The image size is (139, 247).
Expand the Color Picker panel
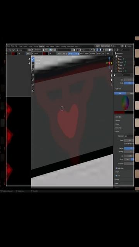(x=118, y=89)
